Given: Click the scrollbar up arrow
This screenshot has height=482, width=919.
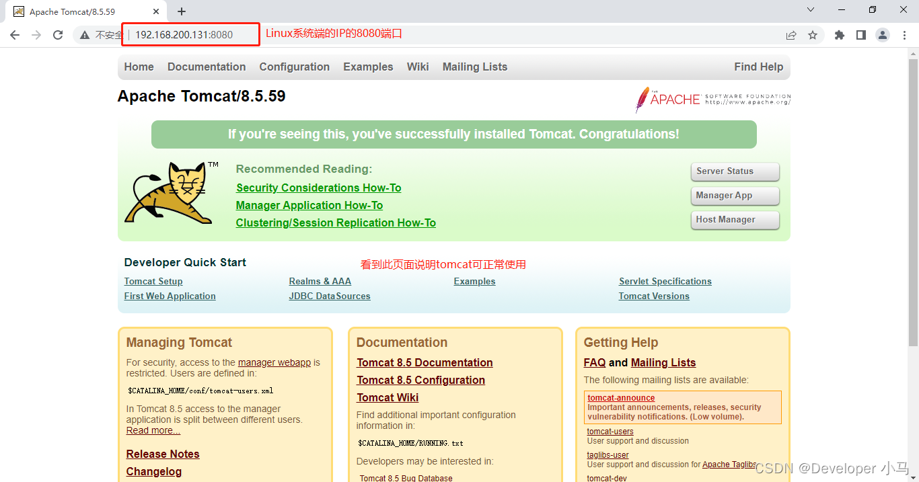Looking at the screenshot, I should pyautogui.click(x=914, y=54).
